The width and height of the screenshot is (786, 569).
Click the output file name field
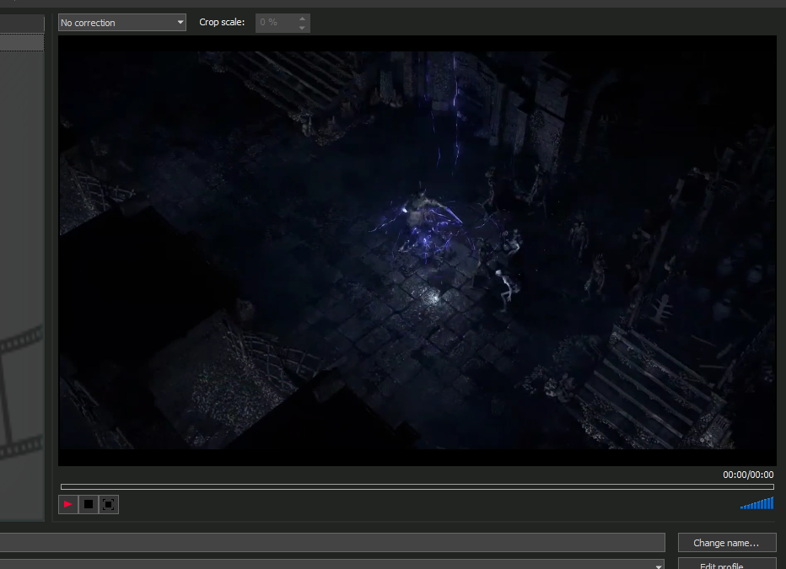(x=332, y=543)
